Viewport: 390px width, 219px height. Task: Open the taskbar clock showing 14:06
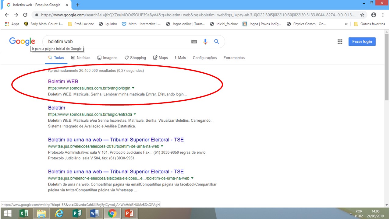coord(376,214)
